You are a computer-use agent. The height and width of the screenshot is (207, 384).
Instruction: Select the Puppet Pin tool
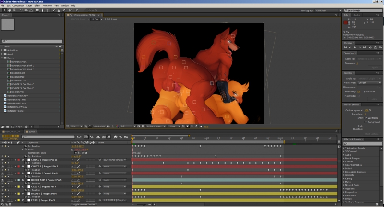point(77,9)
